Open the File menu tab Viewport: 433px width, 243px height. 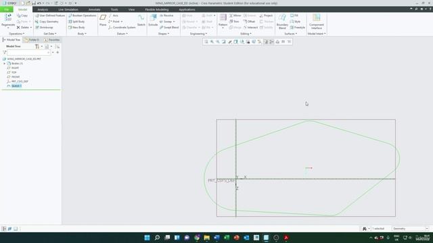(x=6, y=9)
